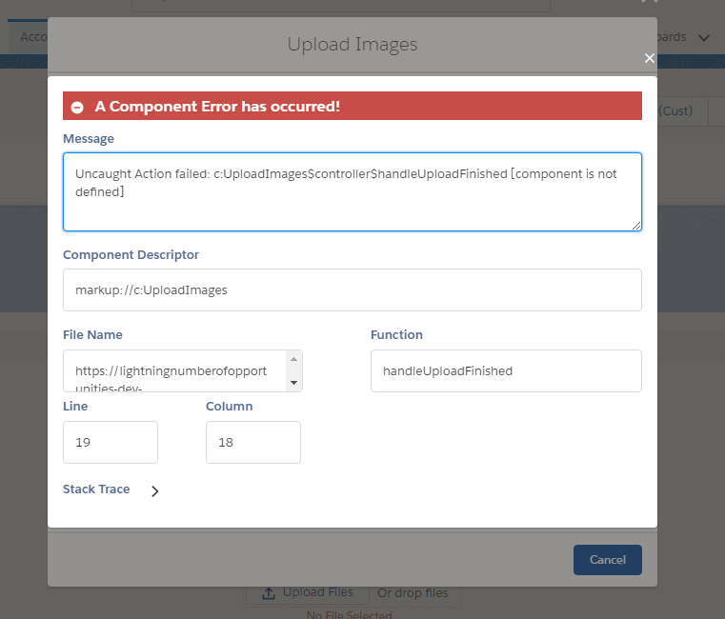Click the red error icon in the banner
Image resolution: width=725 pixels, height=619 pixels.
coord(77,107)
